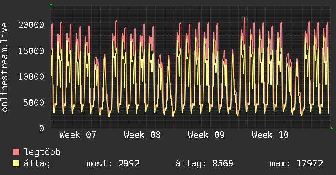The width and height of the screenshot is (336, 175).
Task: Click the 5000 y-axis tick label
Action: click(34, 103)
